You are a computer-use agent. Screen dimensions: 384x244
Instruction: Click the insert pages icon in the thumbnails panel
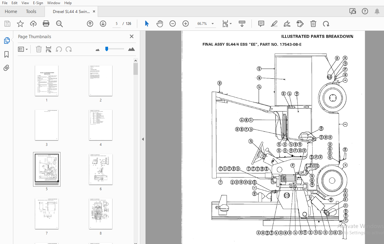click(49, 49)
